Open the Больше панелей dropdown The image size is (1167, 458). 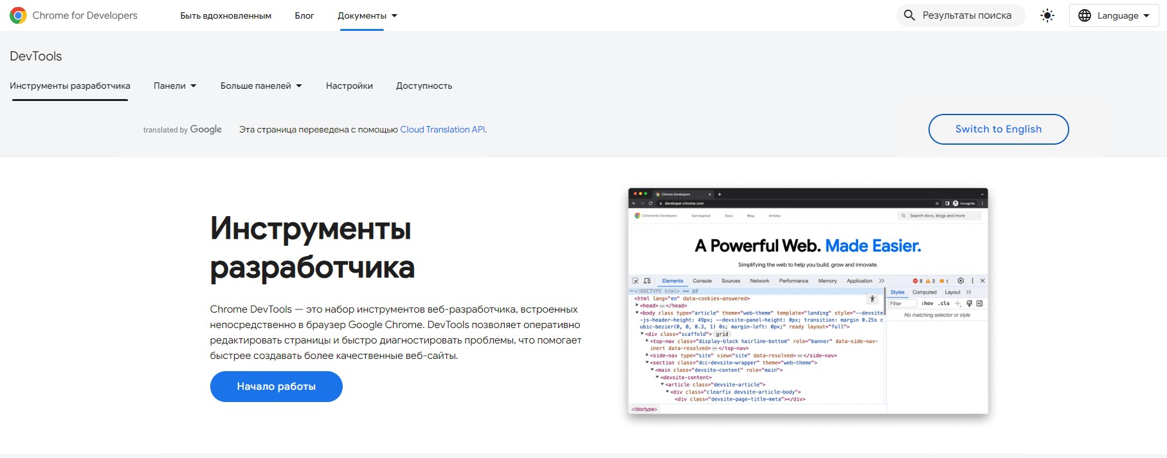tap(261, 86)
